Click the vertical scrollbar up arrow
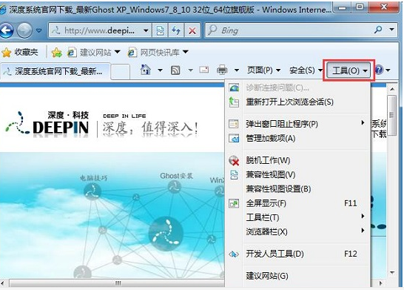 pyautogui.click(x=392, y=89)
